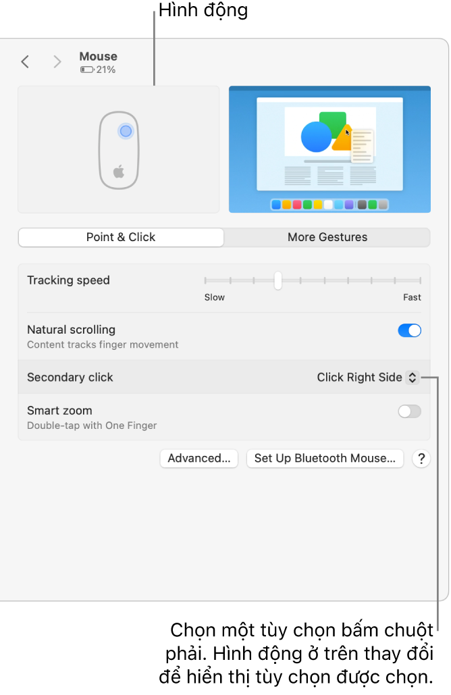Enable Smart zoom
This screenshot has height=695, width=451.
point(409,411)
